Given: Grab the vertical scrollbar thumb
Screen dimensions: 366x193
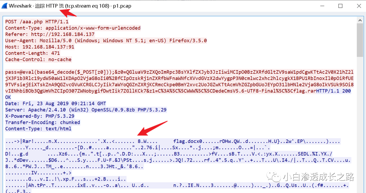Looking at the screenshot, I should 360,40.
